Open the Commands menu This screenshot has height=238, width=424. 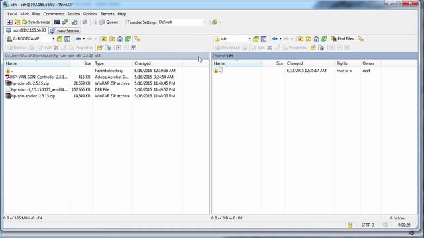(x=54, y=14)
